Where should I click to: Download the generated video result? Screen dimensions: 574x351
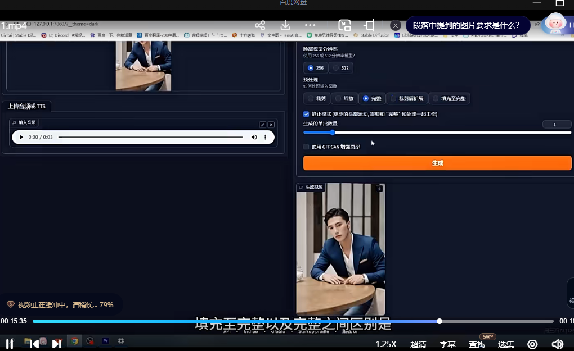pos(379,189)
